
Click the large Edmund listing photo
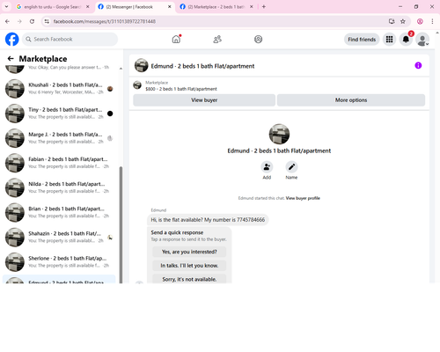(279, 134)
